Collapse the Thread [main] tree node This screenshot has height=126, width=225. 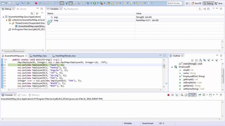[x=10, y=23]
